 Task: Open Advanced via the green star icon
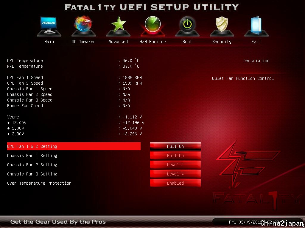click(118, 26)
